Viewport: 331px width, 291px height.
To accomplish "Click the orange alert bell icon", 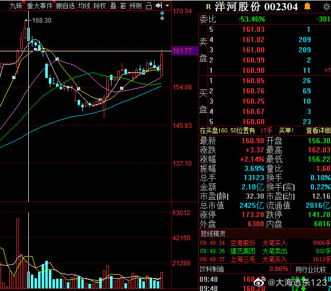I will pos(307,7).
